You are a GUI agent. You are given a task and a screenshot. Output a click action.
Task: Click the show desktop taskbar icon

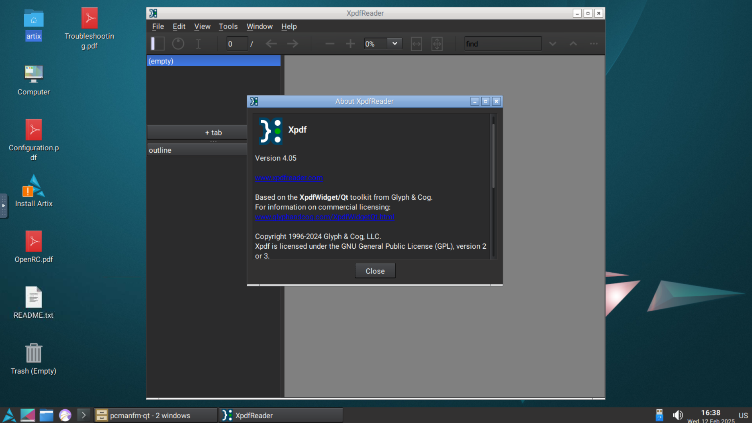coord(28,415)
